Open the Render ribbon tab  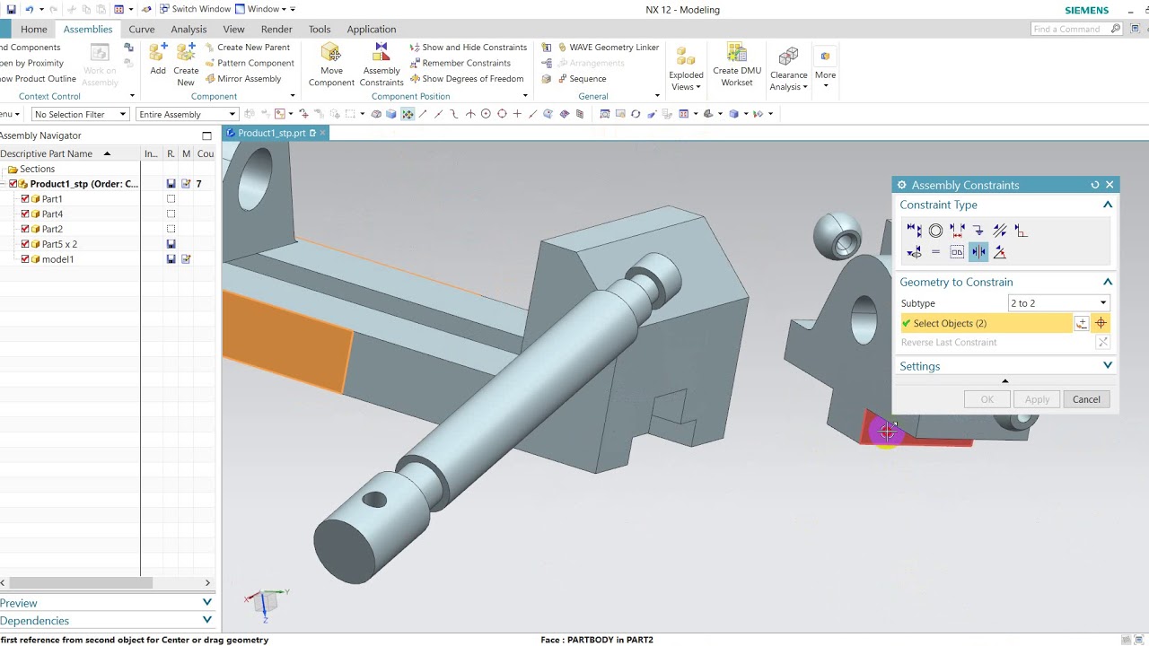(x=276, y=29)
